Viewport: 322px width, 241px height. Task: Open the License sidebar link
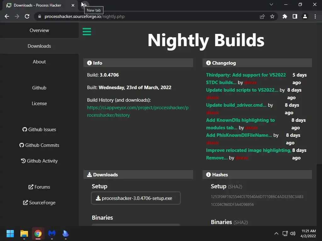pos(39,104)
